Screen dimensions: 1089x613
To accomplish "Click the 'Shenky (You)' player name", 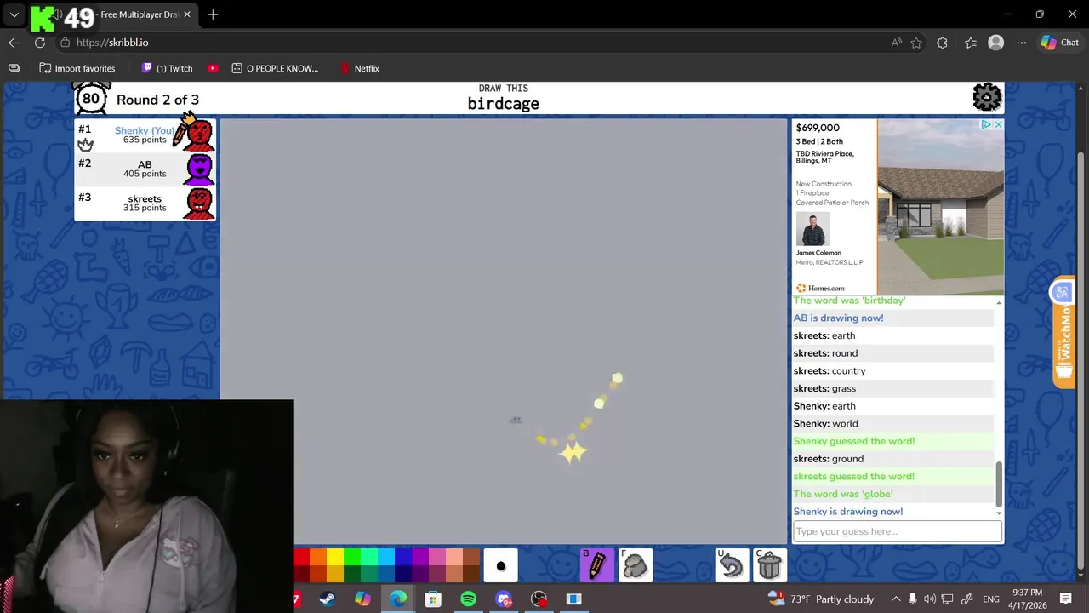I will (145, 130).
